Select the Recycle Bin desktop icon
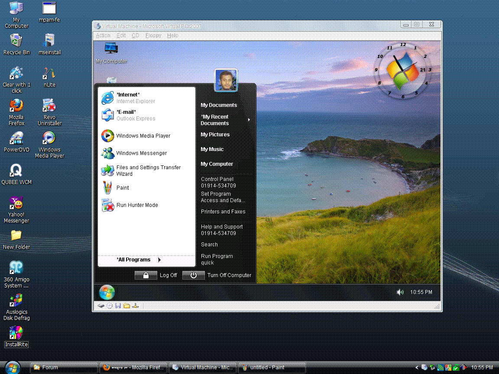 pyautogui.click(x=16, y=44)
